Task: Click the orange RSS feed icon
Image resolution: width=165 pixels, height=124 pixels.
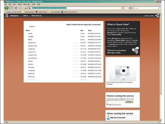Action: pyautogui.click(x=122, y=8)
